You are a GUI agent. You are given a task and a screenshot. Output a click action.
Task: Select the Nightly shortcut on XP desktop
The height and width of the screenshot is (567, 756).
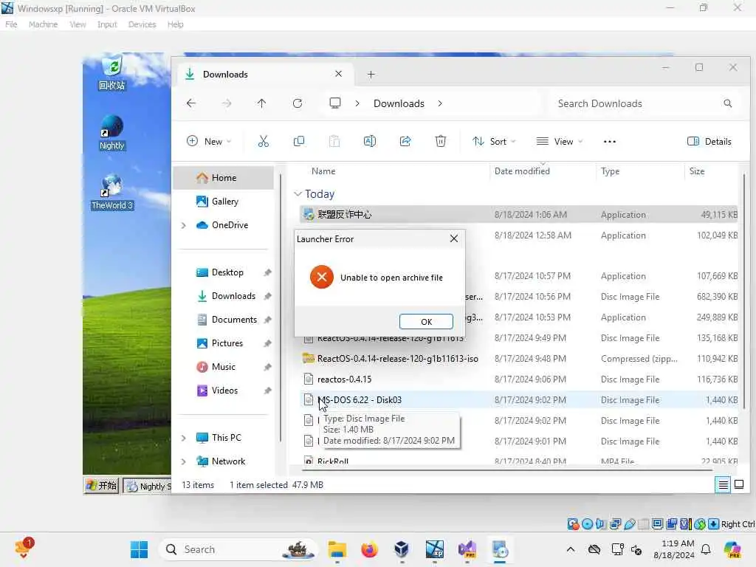coord(112,133)
